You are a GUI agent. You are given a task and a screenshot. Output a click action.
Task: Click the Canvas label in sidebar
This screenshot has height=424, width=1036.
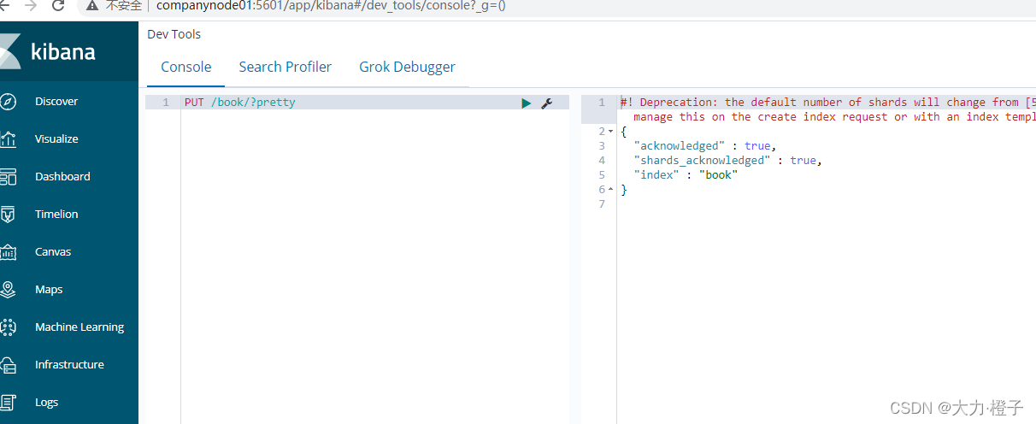point(53,252)
